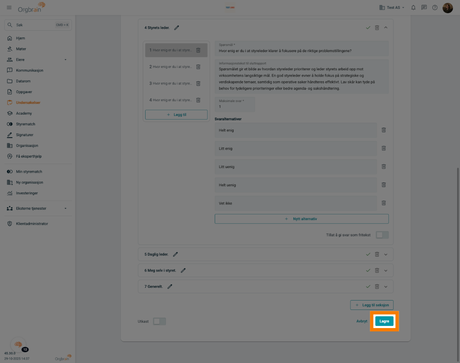Edit the '6 Meg selv i styret' title
460x363 pixels.
click(183, 271)
